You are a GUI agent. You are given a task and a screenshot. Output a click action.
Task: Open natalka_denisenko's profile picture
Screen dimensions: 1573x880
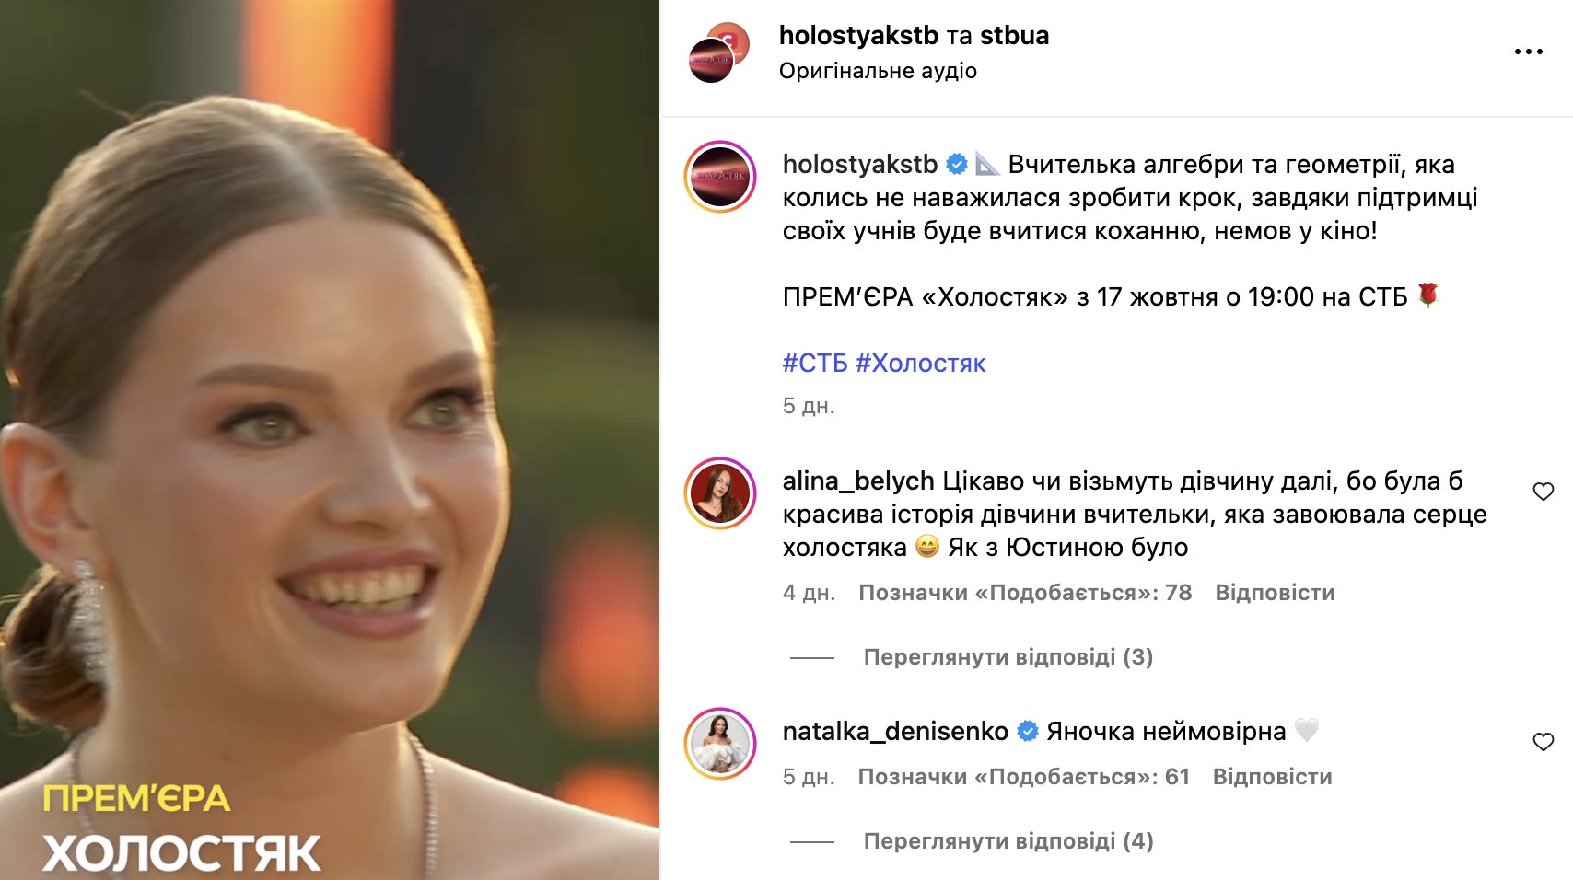pyautogui.click(x=720, y=744)
